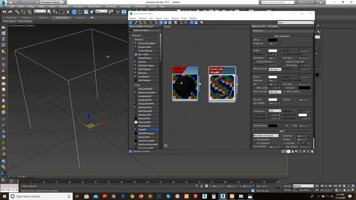Open Google Chrome from the taskbar

[x=132, y=196]
